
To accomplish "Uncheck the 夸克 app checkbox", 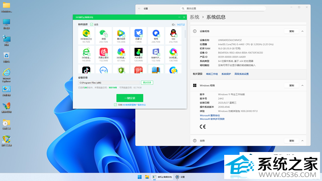I will tap(159, 36).
